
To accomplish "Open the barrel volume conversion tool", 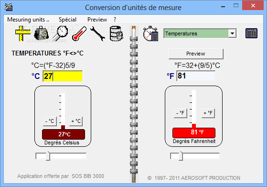I will click(117, 33).
